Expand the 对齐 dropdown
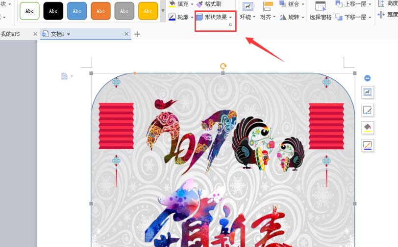This screenshot has height=247, width=398. [x=274, y=17]
